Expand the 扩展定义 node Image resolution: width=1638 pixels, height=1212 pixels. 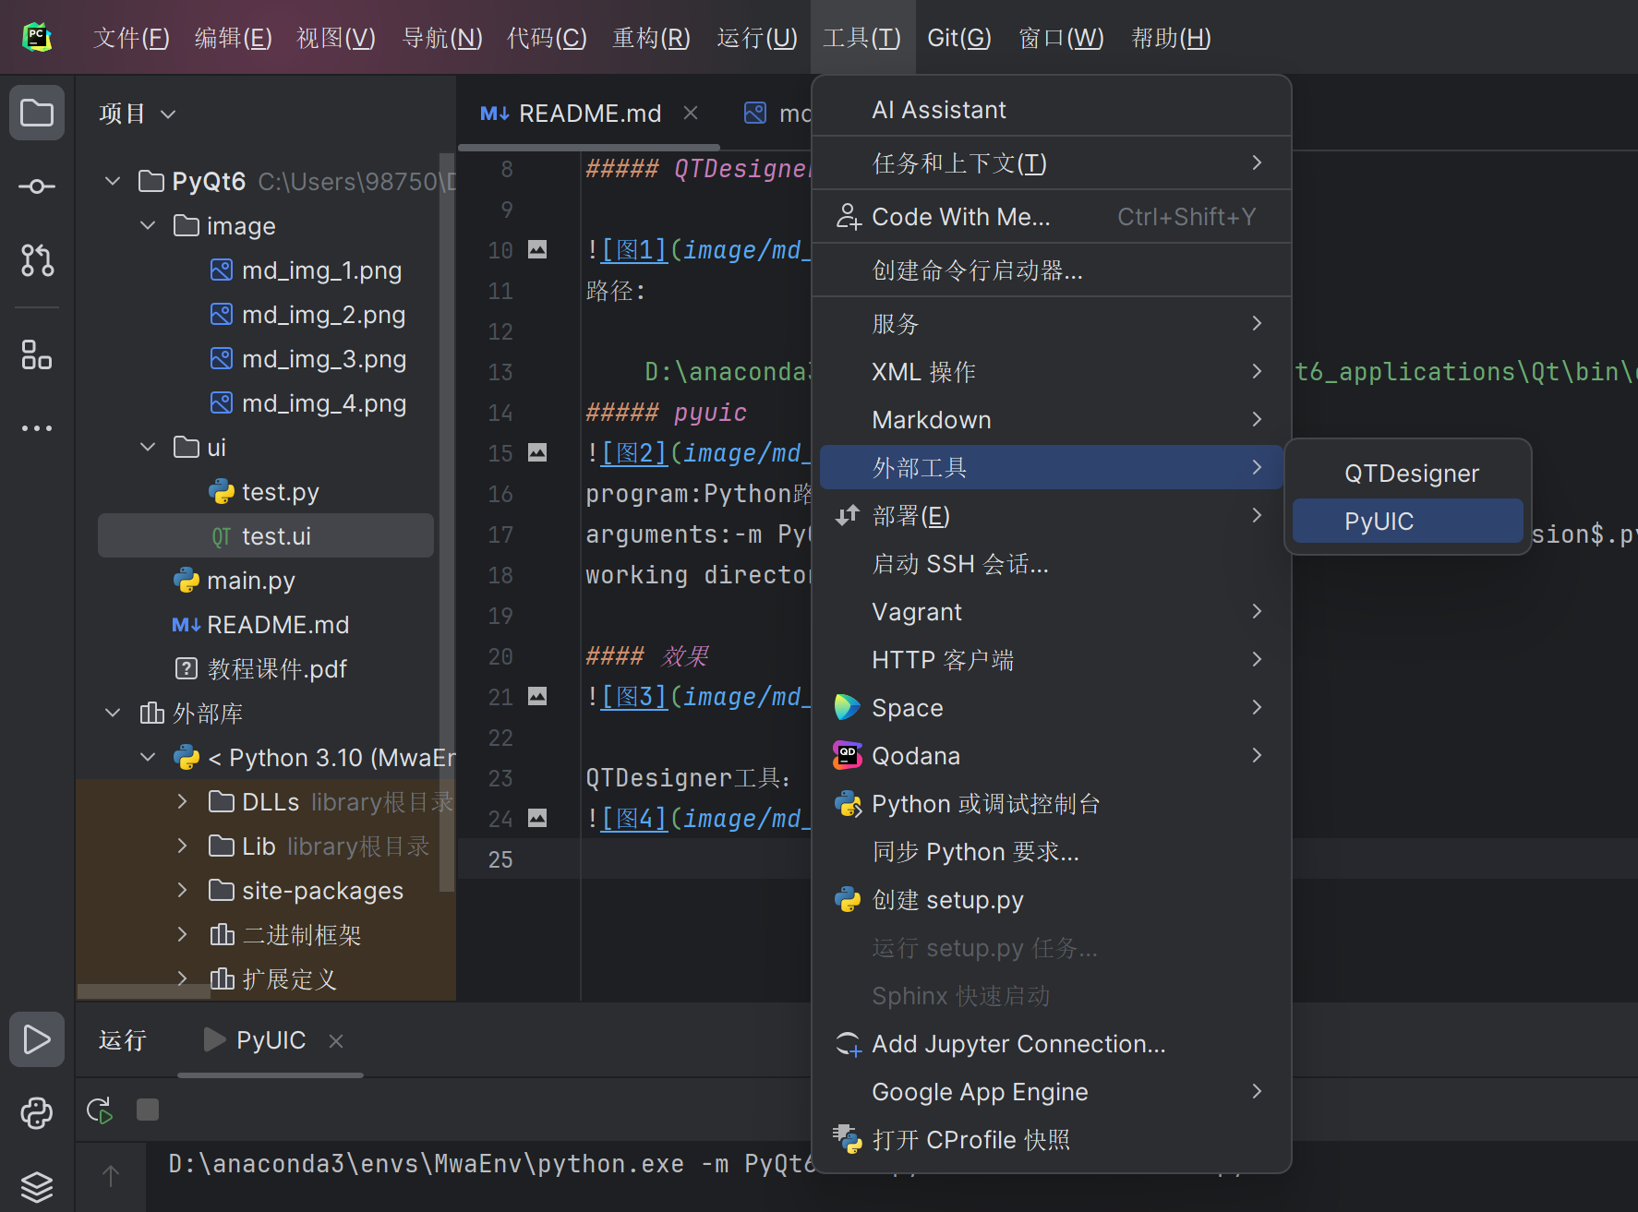182,978
